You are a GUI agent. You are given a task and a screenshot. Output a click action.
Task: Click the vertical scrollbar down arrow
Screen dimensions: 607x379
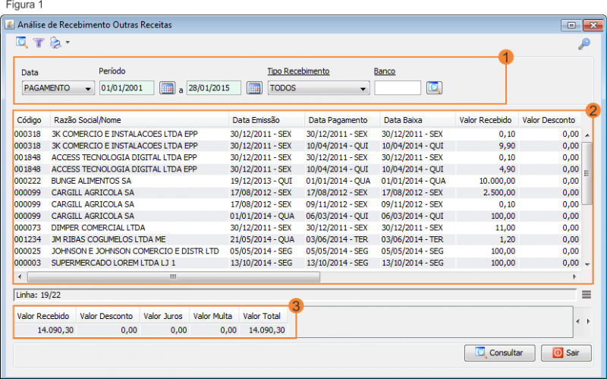tap(587, 264)
